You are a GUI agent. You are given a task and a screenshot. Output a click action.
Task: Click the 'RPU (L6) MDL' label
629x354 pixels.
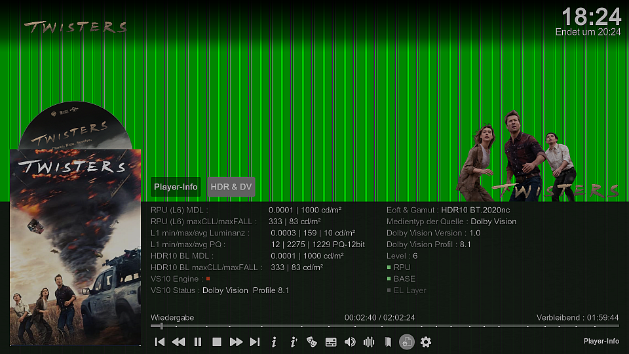[x=180, y=210]
